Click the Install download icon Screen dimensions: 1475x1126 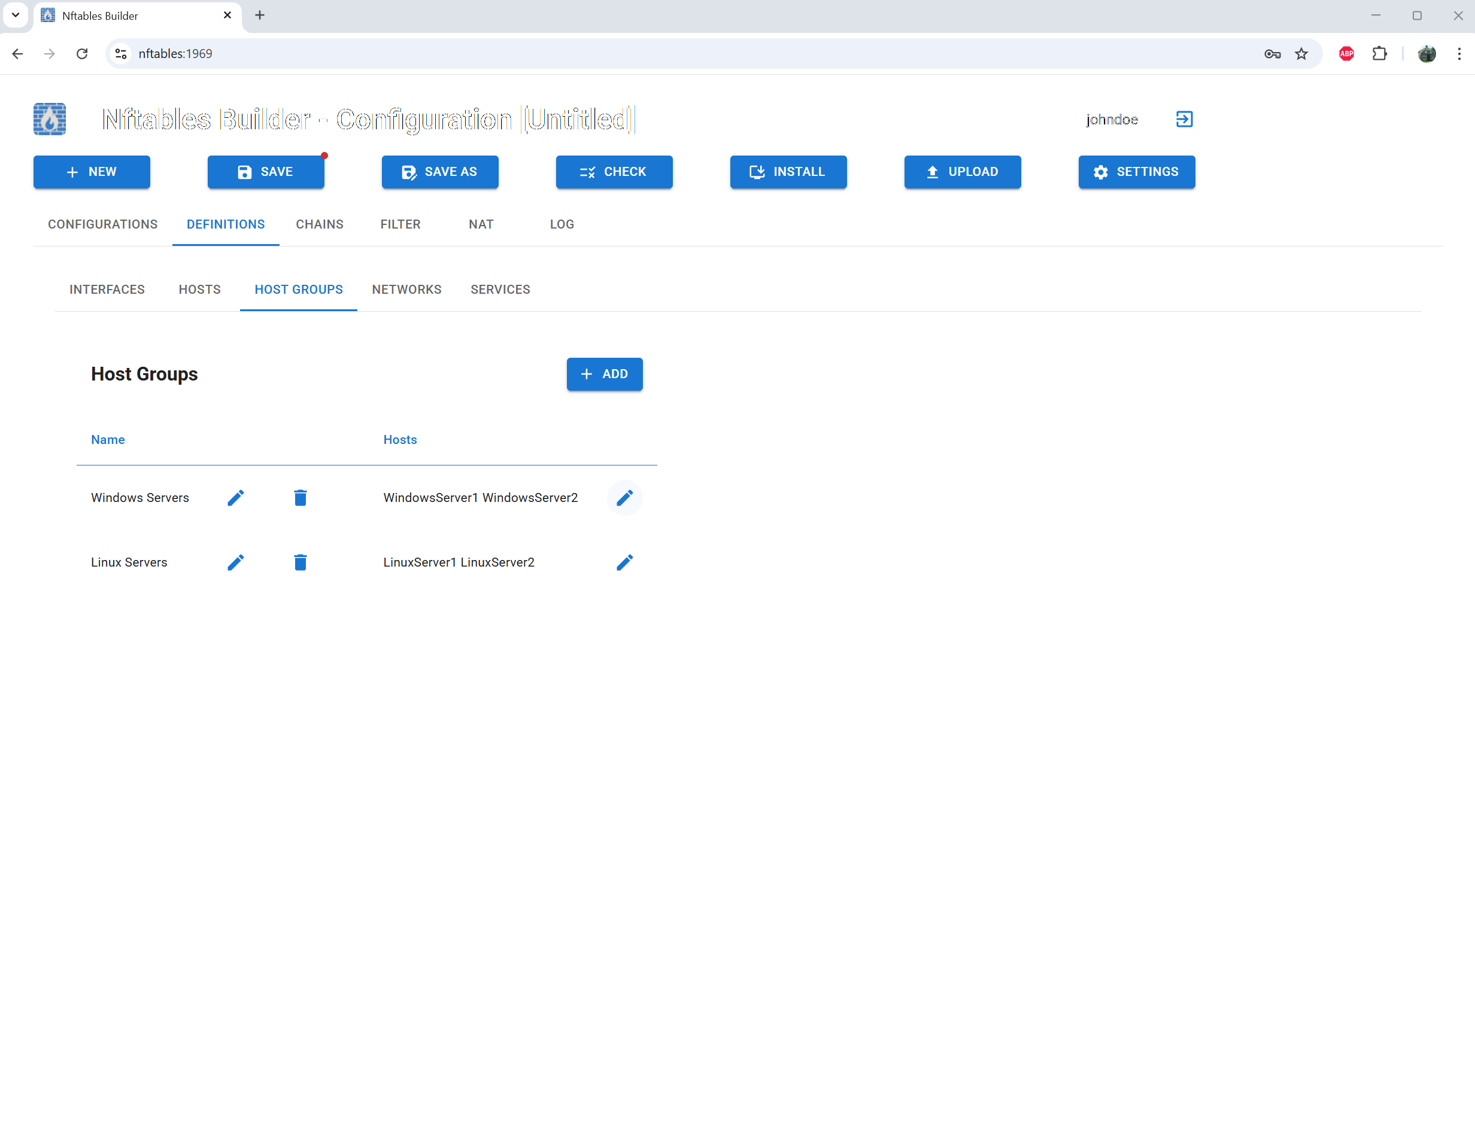click(x=757, y=172)
